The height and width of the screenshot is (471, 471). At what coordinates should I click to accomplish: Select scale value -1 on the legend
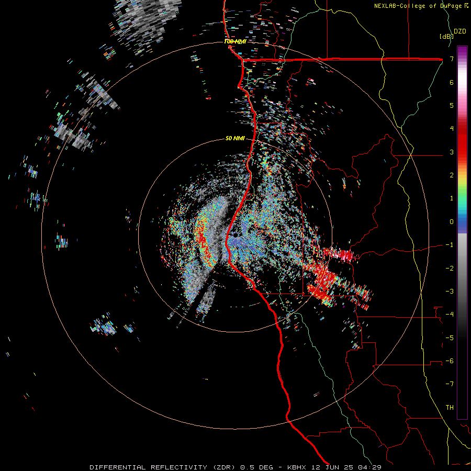point(450,245)
